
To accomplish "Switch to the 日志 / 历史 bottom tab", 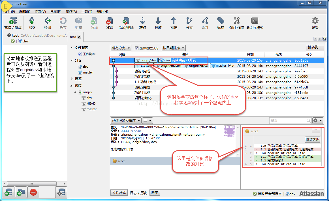I will tap(138, 193).
